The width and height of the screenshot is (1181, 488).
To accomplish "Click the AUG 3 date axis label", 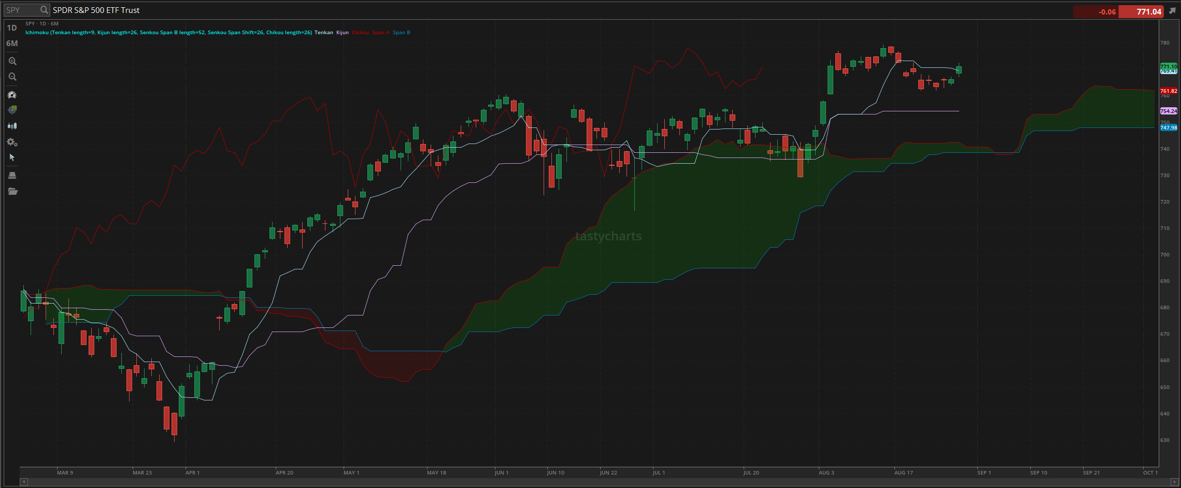I will (827, 472).
